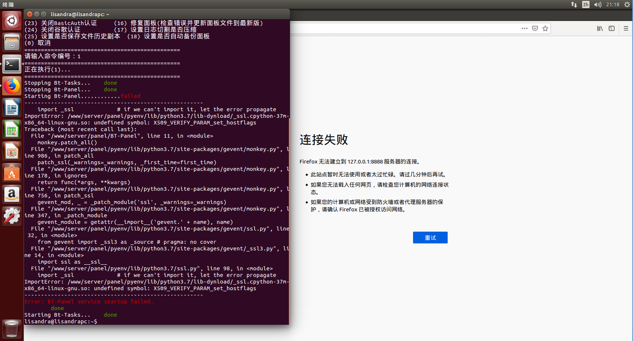
Task: Open Firefox Library icon
Action: [x=600, y=28]
